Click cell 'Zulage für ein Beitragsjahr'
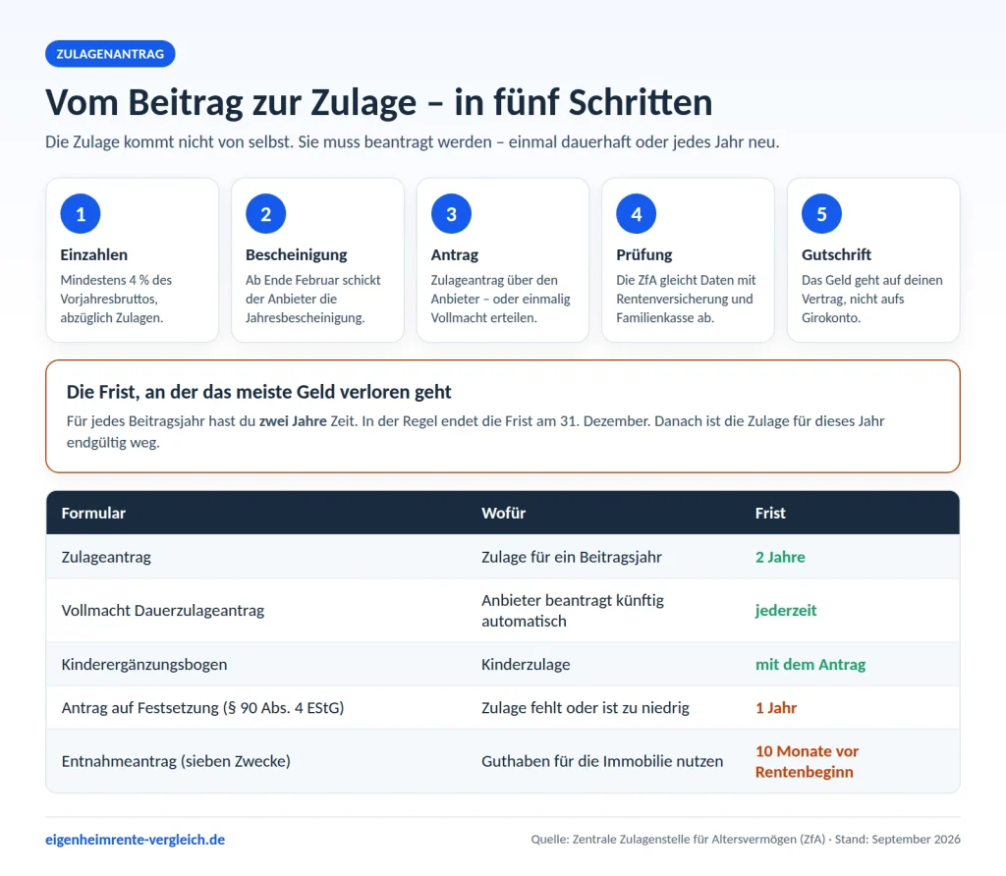Image resolution: width=1006 pixels, height=876 pixels. point(572,557)
